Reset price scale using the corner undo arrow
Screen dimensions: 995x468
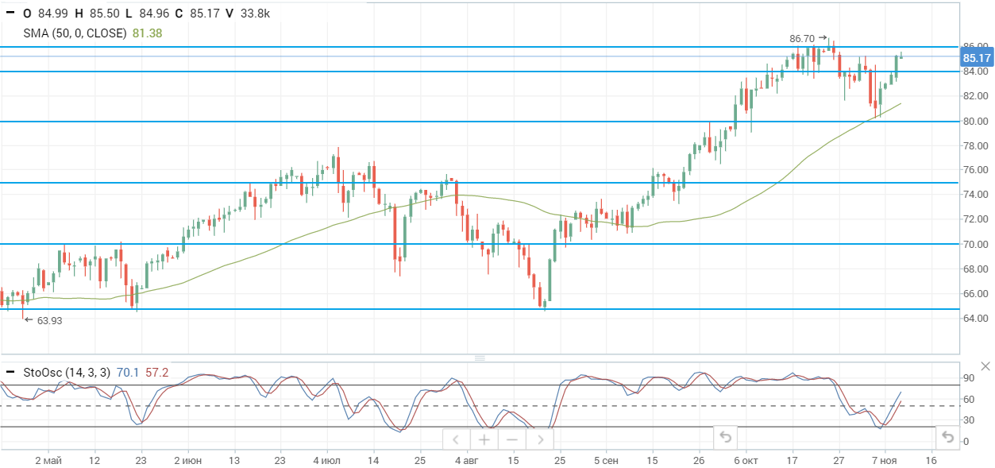tap(947, 437)
